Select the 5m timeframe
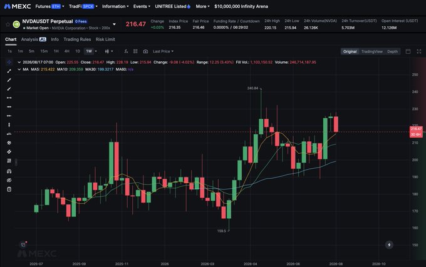426x267 pixels. click(31, 51)
